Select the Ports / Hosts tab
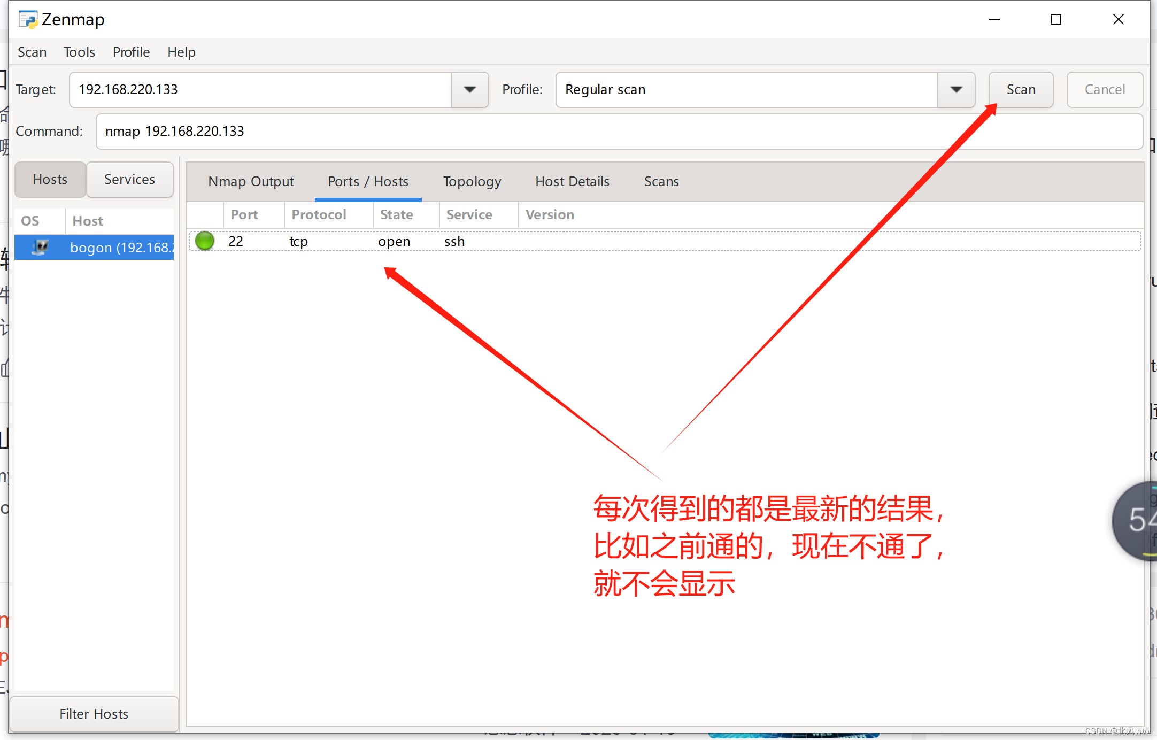Screen dimensions: 1157x740 click(x=368, y=182)
